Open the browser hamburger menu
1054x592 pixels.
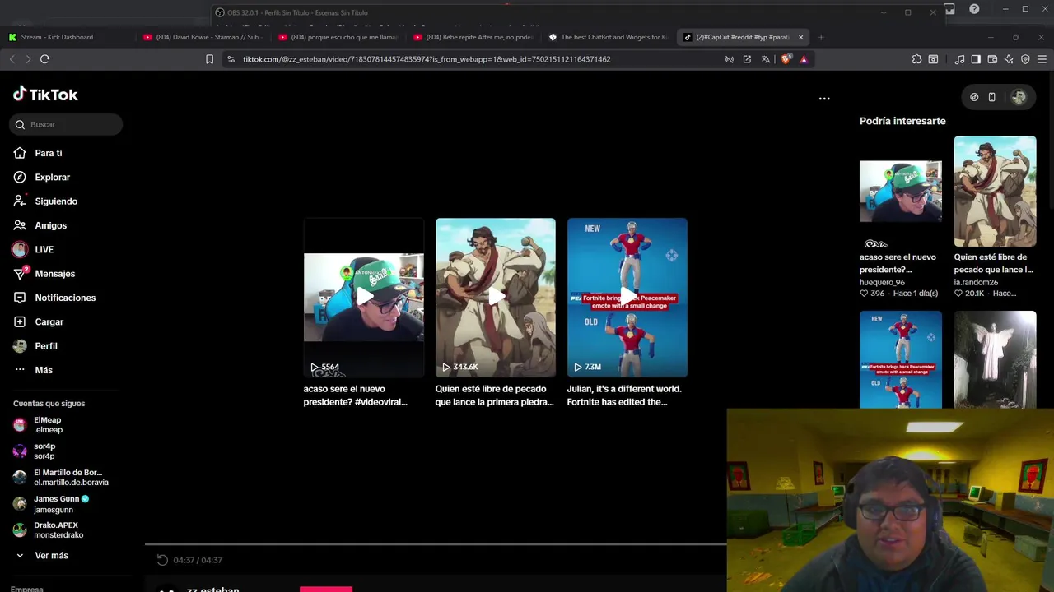tap(1042, 59)
